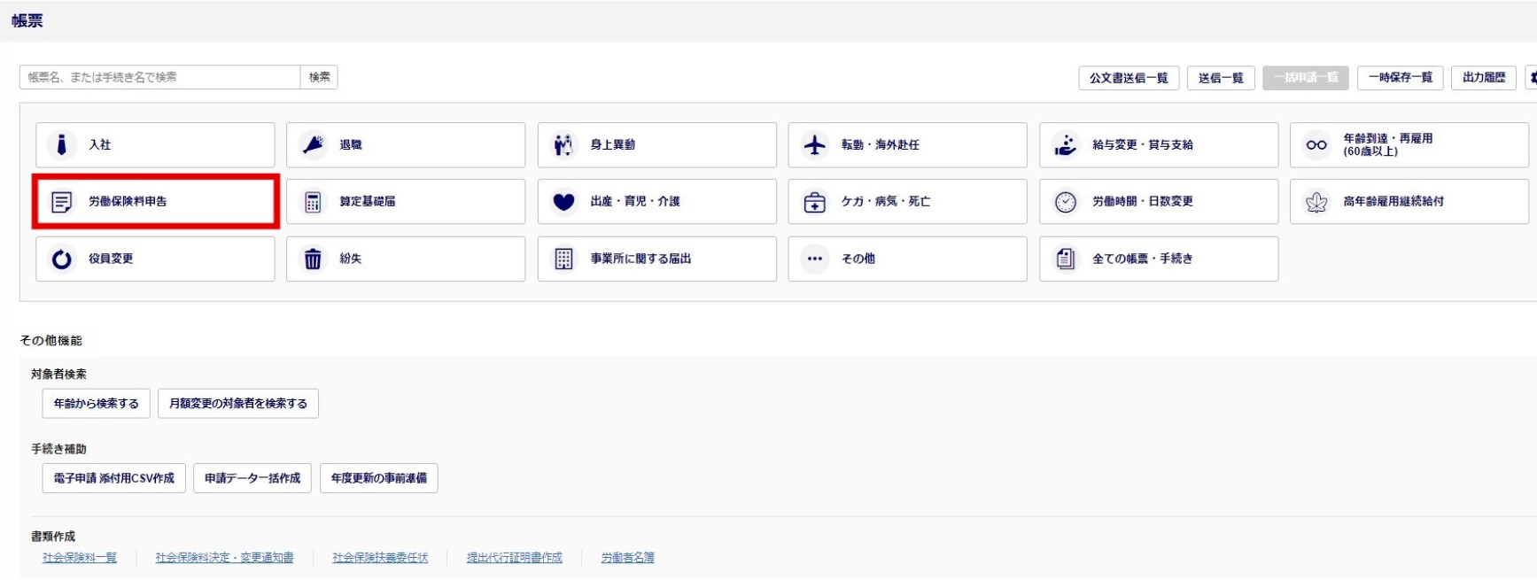Select the leaf icon for 高年齢雇用継続給付

[1316, 202]
